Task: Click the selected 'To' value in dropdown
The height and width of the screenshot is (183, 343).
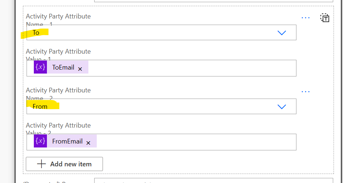Action: 36,33
